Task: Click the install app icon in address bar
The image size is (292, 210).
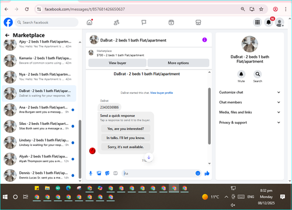Action: point(252,9)
